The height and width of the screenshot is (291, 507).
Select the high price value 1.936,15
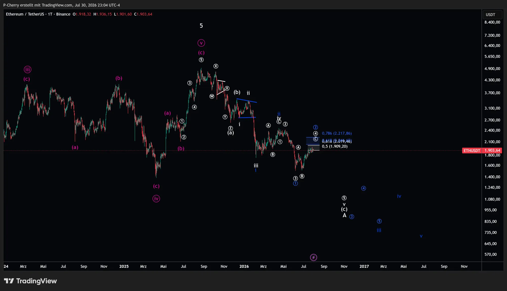[104, 14]
